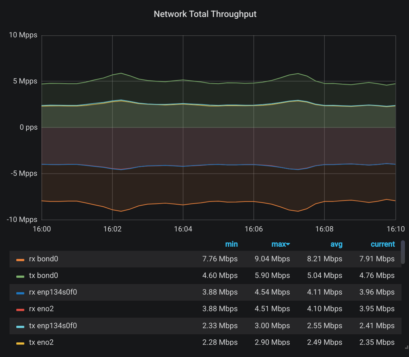This screenshot has height=357, width=409.
Task: Toggle the rx eno2 series label
Action: click(41, 309)
